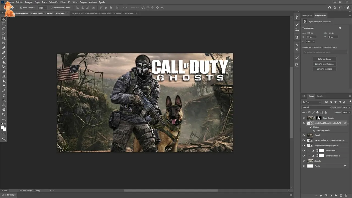Screen dimensions: 352x198
Task: Switch to the Navegador tab
Action: click(x=307, y=15)
